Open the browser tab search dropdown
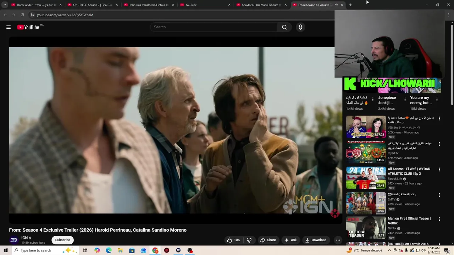Image resolution: width=454 pixels, height=255 pixels. pos(5,5)
